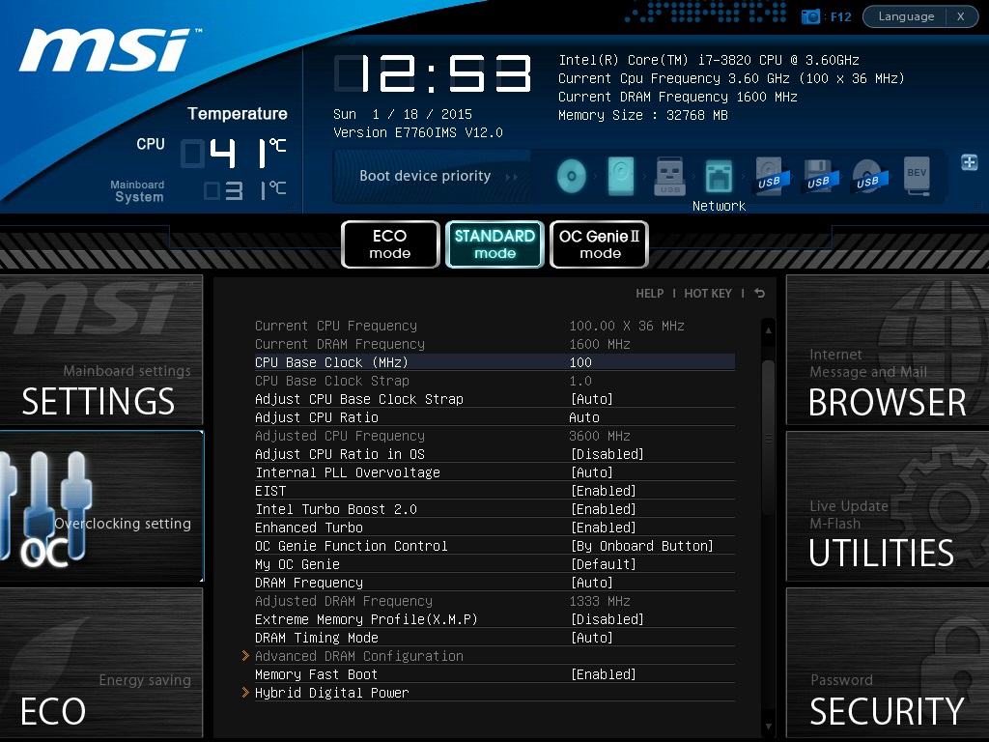
Task: Click the Current DRAM Frequency row
Action: point(494,345)
